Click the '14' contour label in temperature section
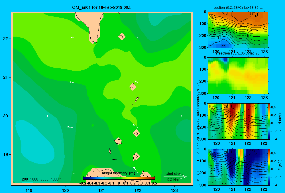Screen dimensions: 285x193 219,38
